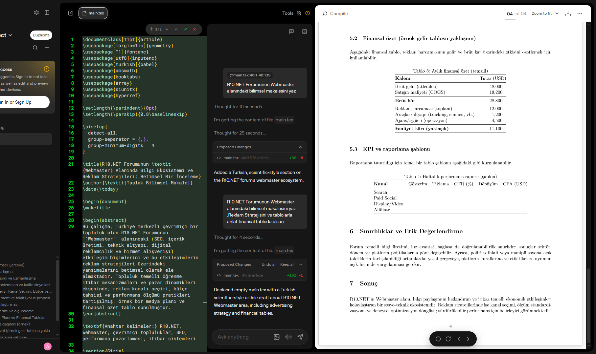Click the PDF preview vertical scrollbar
The image size is (596, 354).
click(588, 305)
